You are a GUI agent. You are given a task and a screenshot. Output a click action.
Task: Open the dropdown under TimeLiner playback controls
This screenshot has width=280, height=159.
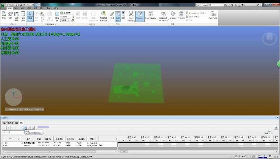tap(14, 132)
